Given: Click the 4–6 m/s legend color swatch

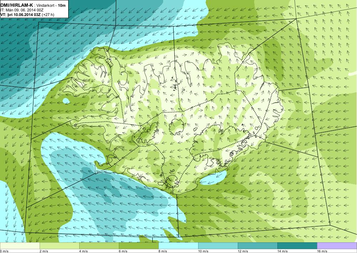Looking at the screenshot, I should click(x=99, y=246).
